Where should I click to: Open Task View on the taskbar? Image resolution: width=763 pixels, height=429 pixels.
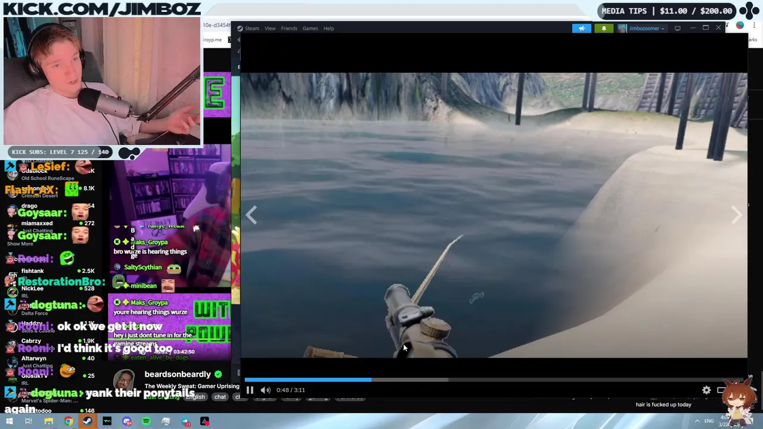tap(28, 421)
